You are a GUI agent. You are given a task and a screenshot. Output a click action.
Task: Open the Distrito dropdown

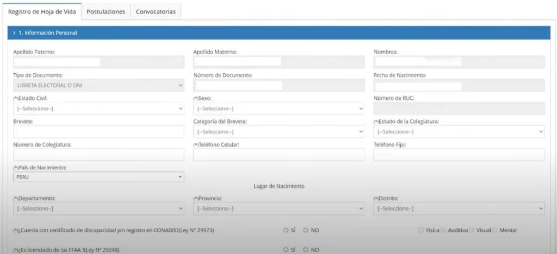click(x=459, y=208)
